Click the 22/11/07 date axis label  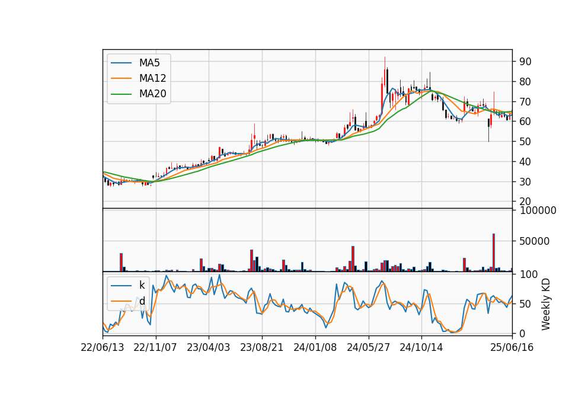pos(155,347)
